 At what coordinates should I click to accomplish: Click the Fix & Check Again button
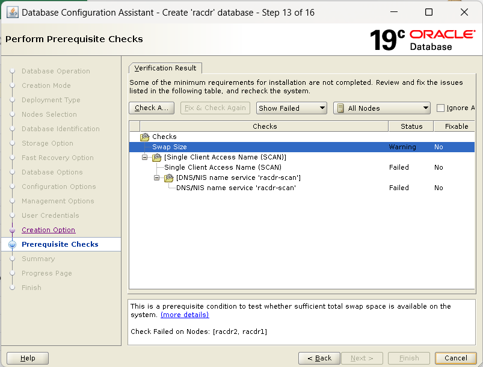coord(215,108)
